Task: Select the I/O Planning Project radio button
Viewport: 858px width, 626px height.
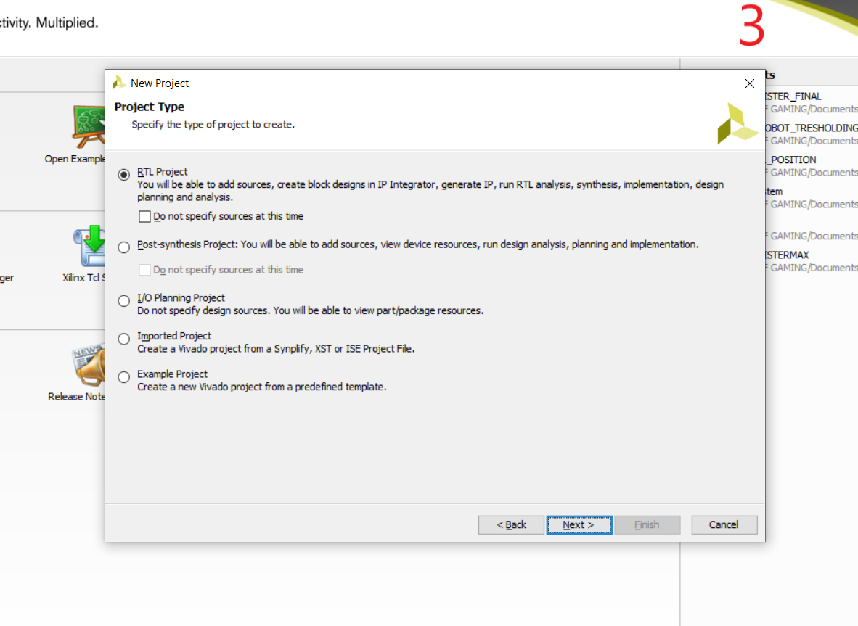Action: pos(124,300)
